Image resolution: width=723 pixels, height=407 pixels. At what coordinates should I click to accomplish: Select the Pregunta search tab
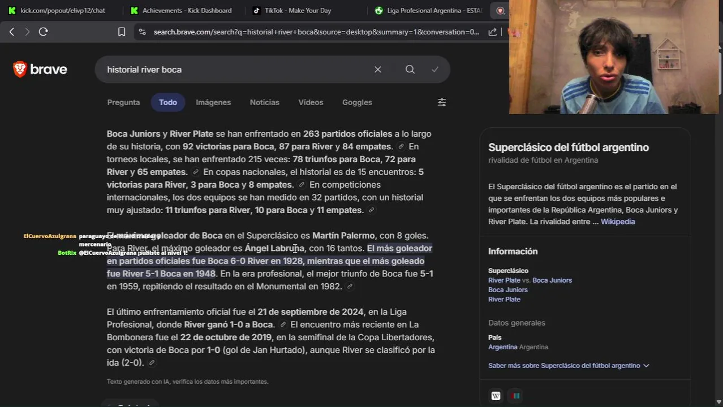(123, 102)
